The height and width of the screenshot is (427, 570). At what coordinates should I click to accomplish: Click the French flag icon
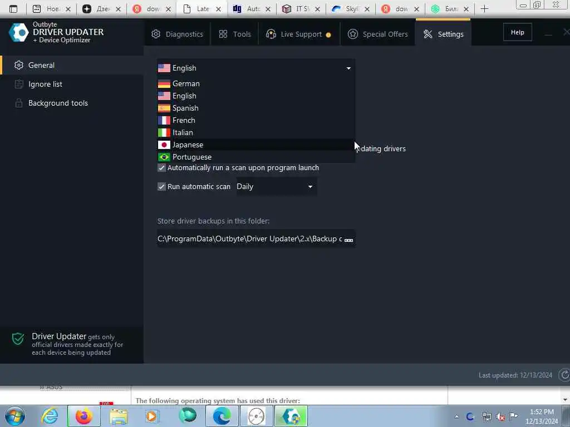tap(164, 121)
